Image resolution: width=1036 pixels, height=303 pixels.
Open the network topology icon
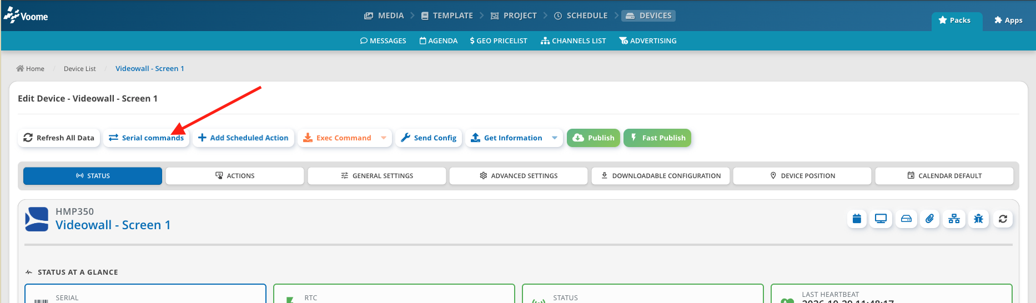pos(954,219)
